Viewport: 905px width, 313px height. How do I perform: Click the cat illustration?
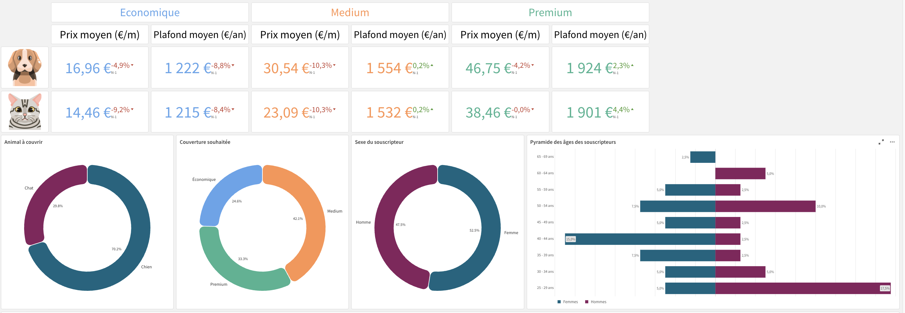[25, 112]
